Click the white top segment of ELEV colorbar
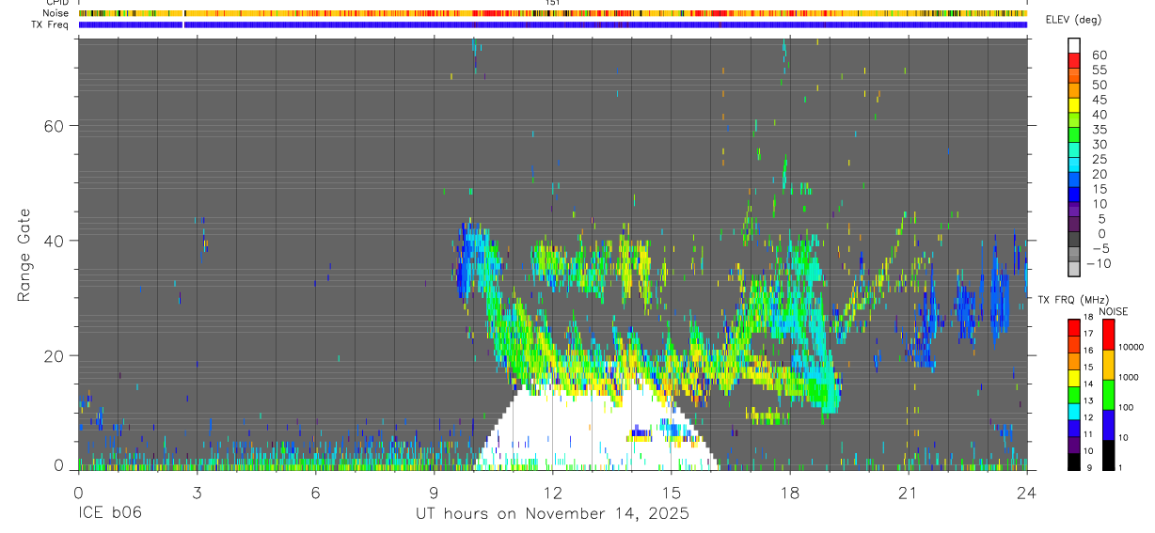 (x=1073, y=44)
